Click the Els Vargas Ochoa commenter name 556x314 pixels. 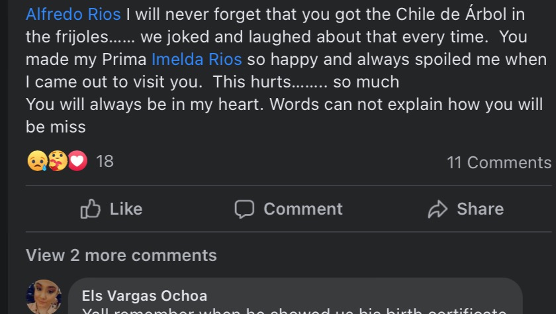click(x=144, y=296)
